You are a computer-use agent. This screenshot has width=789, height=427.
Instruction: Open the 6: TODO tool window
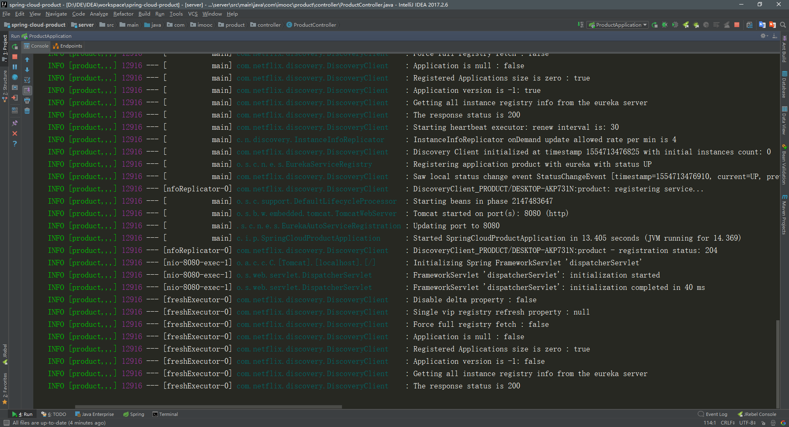[x=54, y=414]
